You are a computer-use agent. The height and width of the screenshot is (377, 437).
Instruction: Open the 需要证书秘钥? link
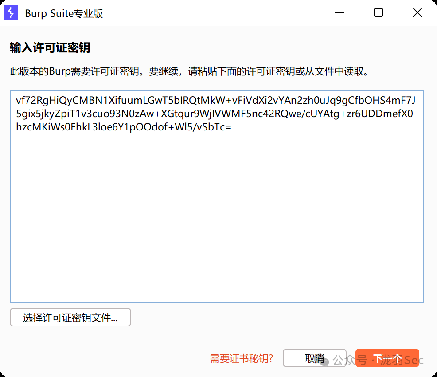pyautogui.click(x=242, y=358)
